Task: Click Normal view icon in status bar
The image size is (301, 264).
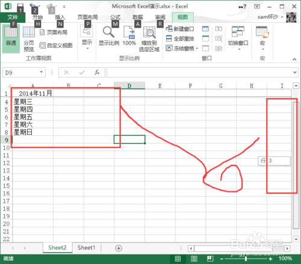Action: [x=178, y=259]
